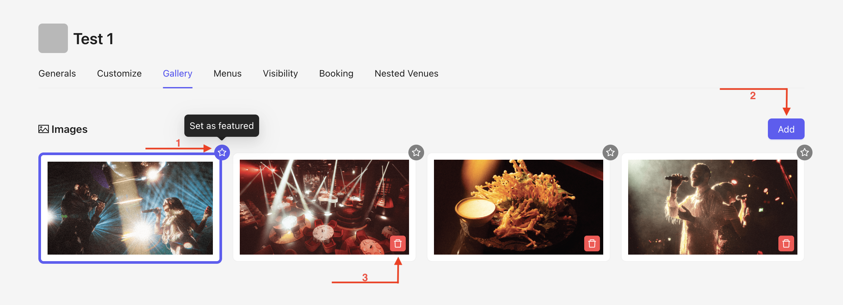This screenshot has width=843, height=305.
Task: Remove the singer with microphone image
Action: (x=786, y=243)
